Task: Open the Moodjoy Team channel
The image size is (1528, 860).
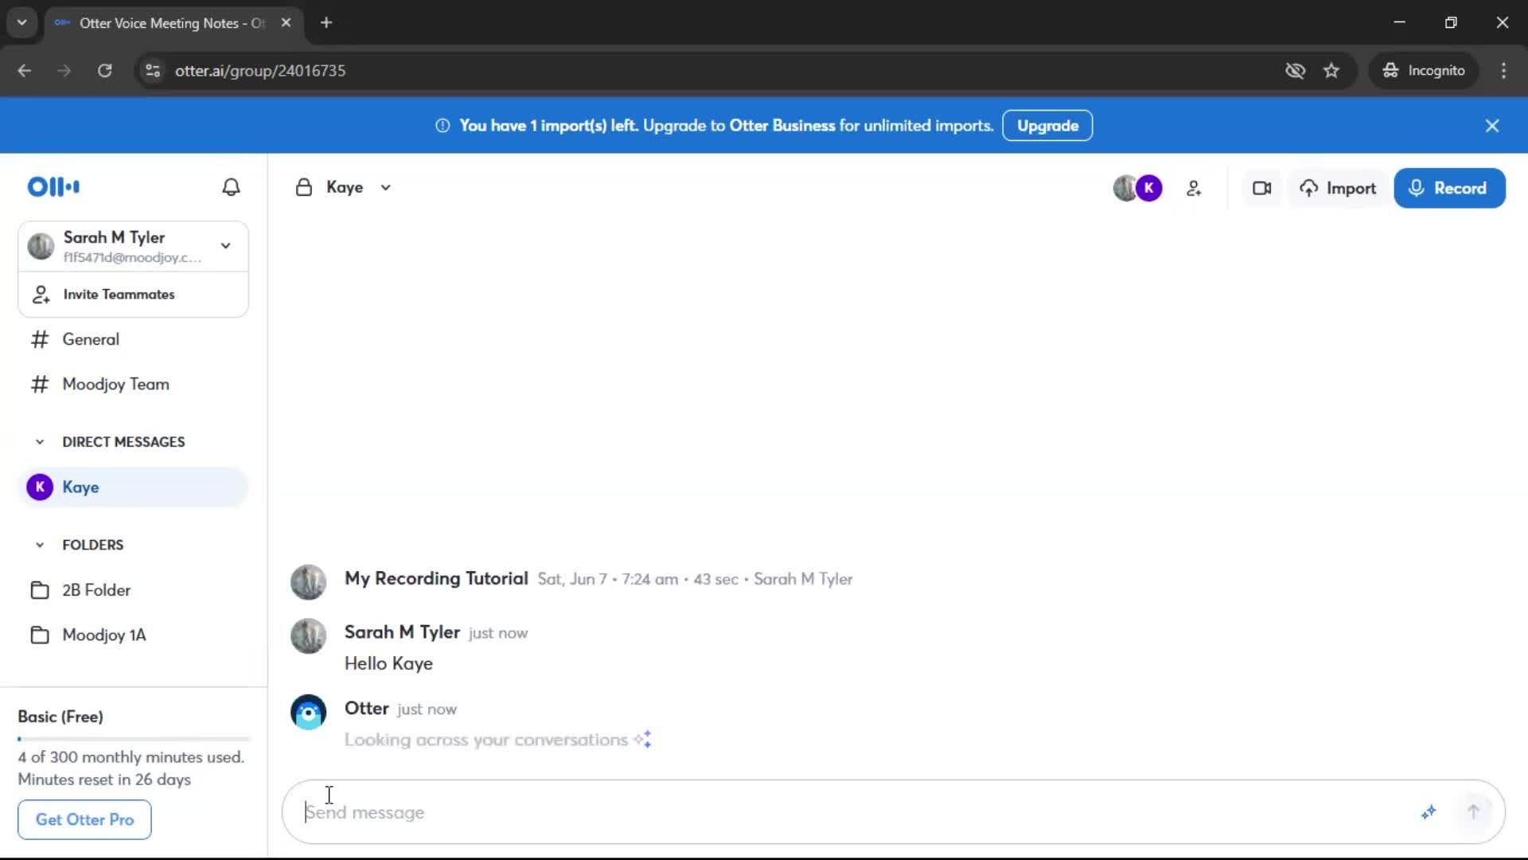Action: click(133, 384)
